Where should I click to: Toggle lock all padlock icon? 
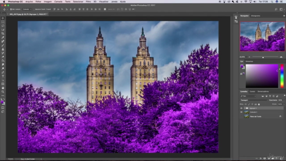[x=259, y=104]
